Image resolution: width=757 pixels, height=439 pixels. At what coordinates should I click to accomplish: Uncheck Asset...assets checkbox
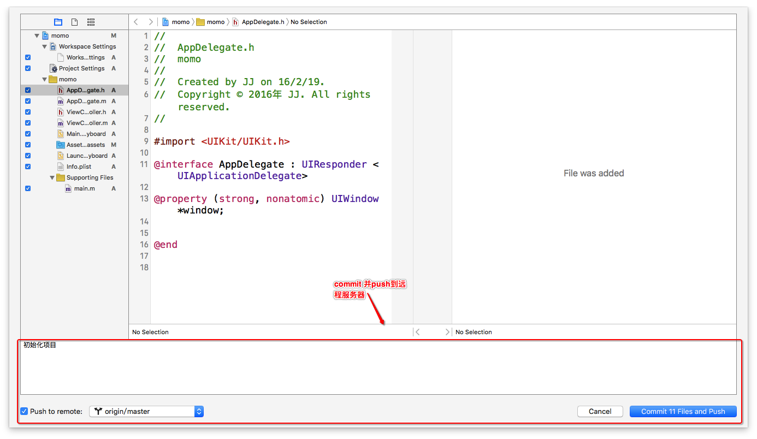(28, 145)
